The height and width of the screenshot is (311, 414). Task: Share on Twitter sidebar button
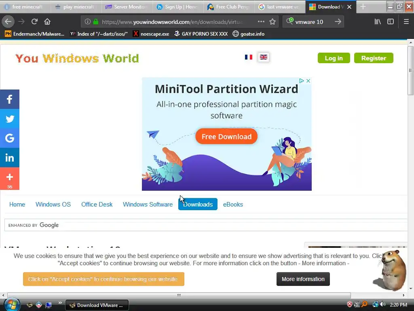pyautogui.click(x=10, y=119)
